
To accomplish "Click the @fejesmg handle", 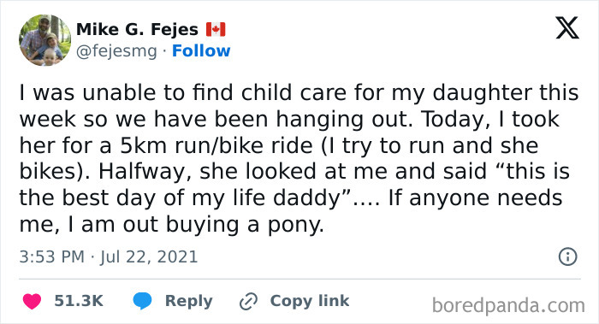I will (x=116, y=51).
